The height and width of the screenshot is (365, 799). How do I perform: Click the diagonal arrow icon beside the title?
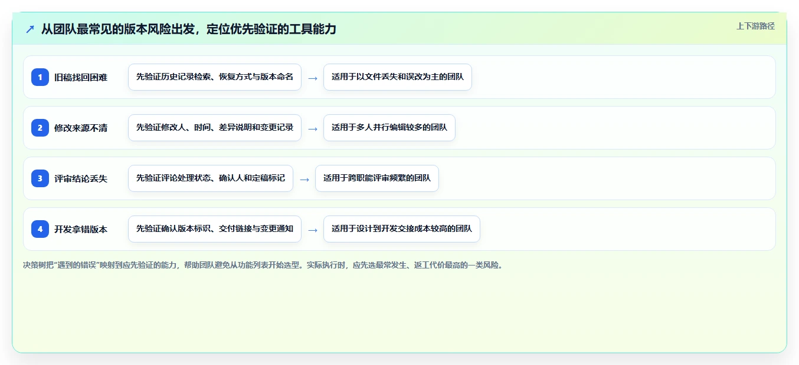[30, 29]
